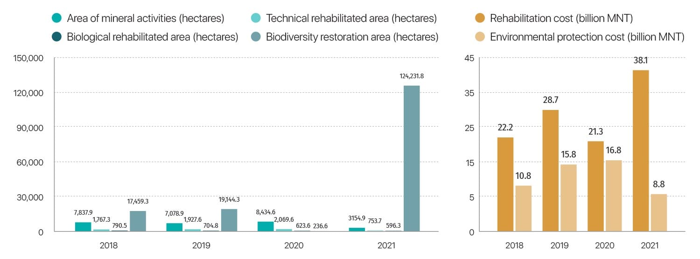Select the 2019 biodiversity restoration bar

tap(229, 220)
